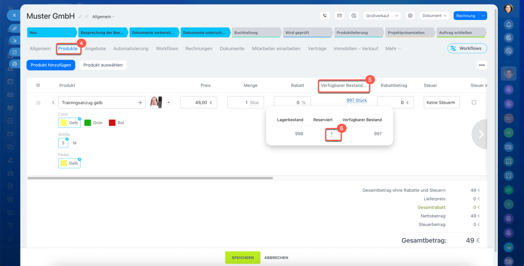
Task: Select Gelb under Farbe property
Action: (x=69, y=163)
